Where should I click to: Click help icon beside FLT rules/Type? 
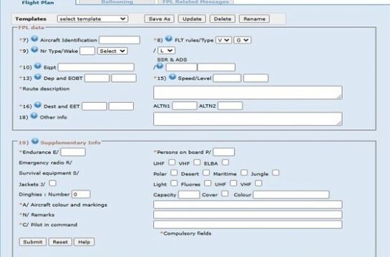click(169, 39)
